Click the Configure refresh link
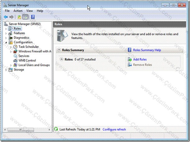This screenshot has height=142, width=190. coord(114,129)
